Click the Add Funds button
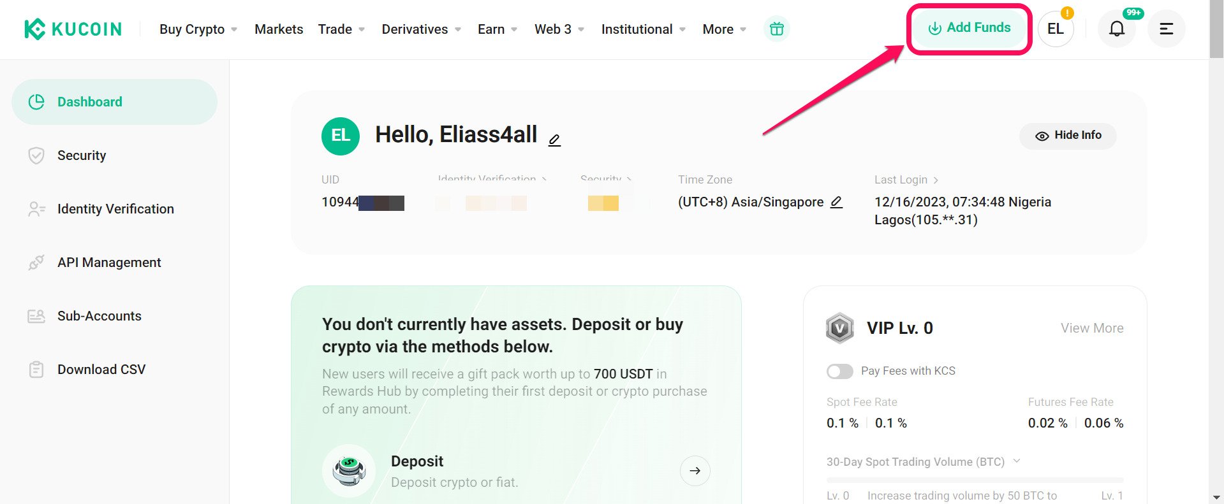The image size is (1224, 504). coord(969,28)
